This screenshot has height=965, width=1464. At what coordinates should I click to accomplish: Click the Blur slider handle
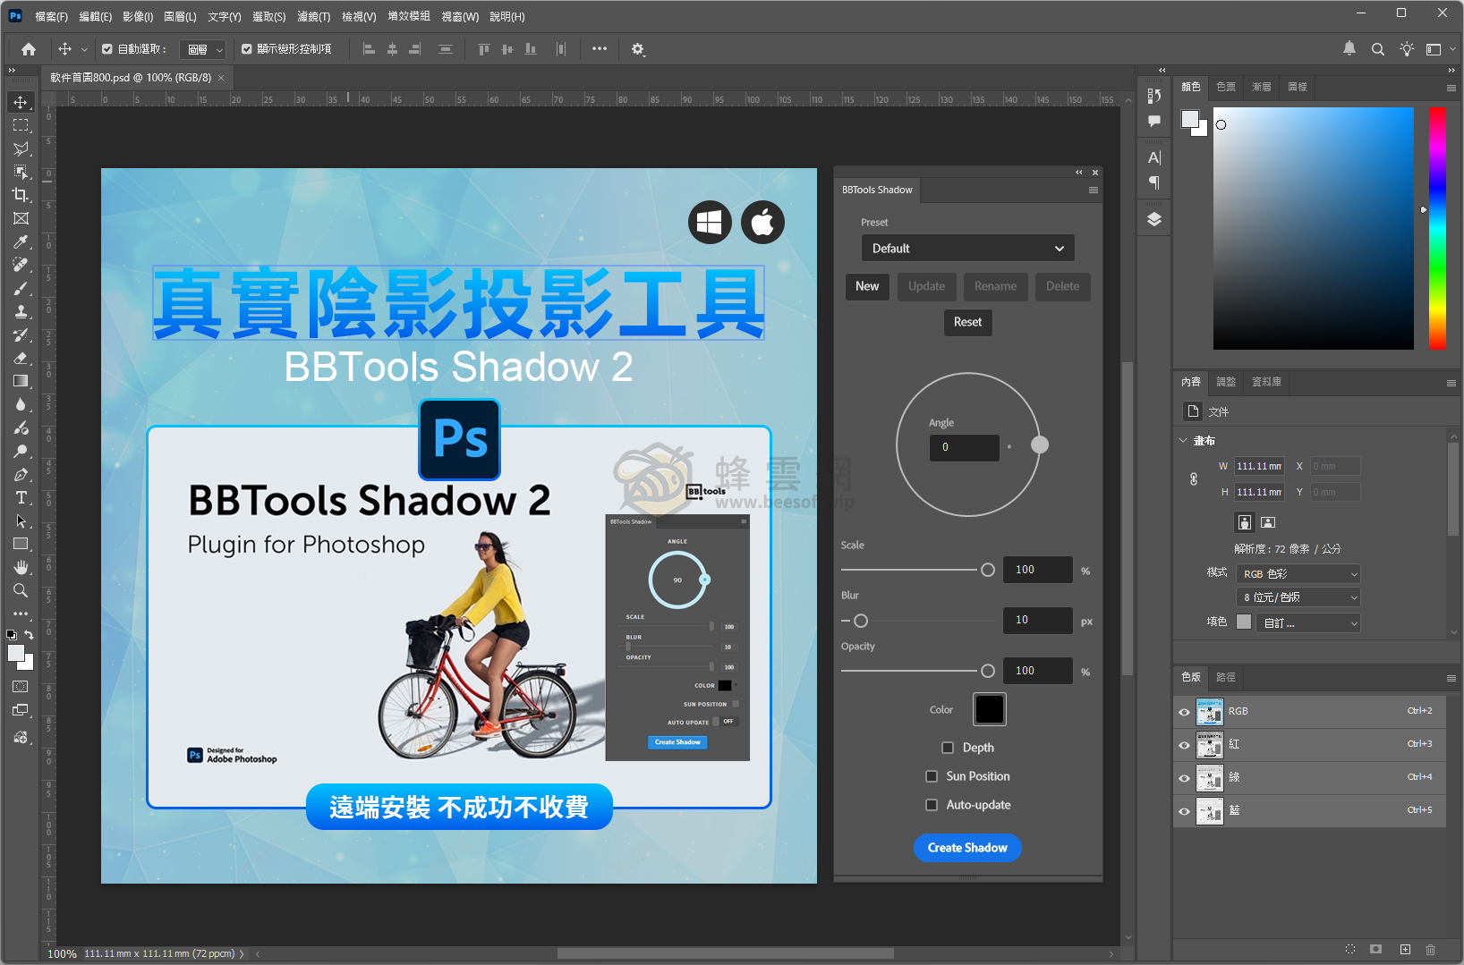click(861, 621)
